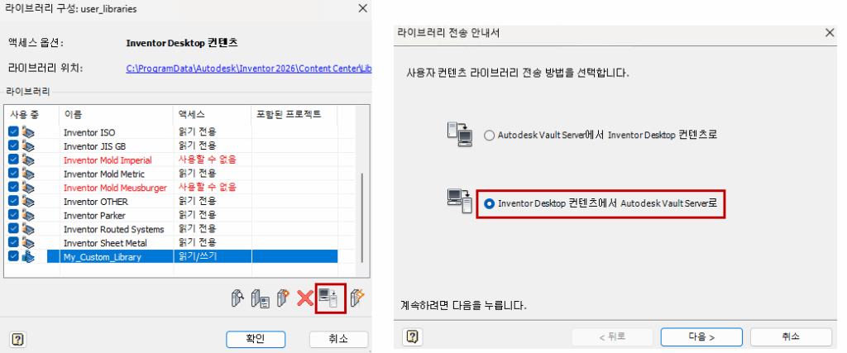Uncheck the Inventor ISO library checkbox

pos(14,131)
